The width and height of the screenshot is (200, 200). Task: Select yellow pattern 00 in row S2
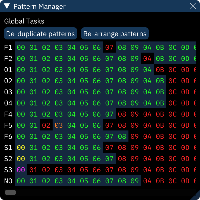pyautogui.click(x=21, y=159)
